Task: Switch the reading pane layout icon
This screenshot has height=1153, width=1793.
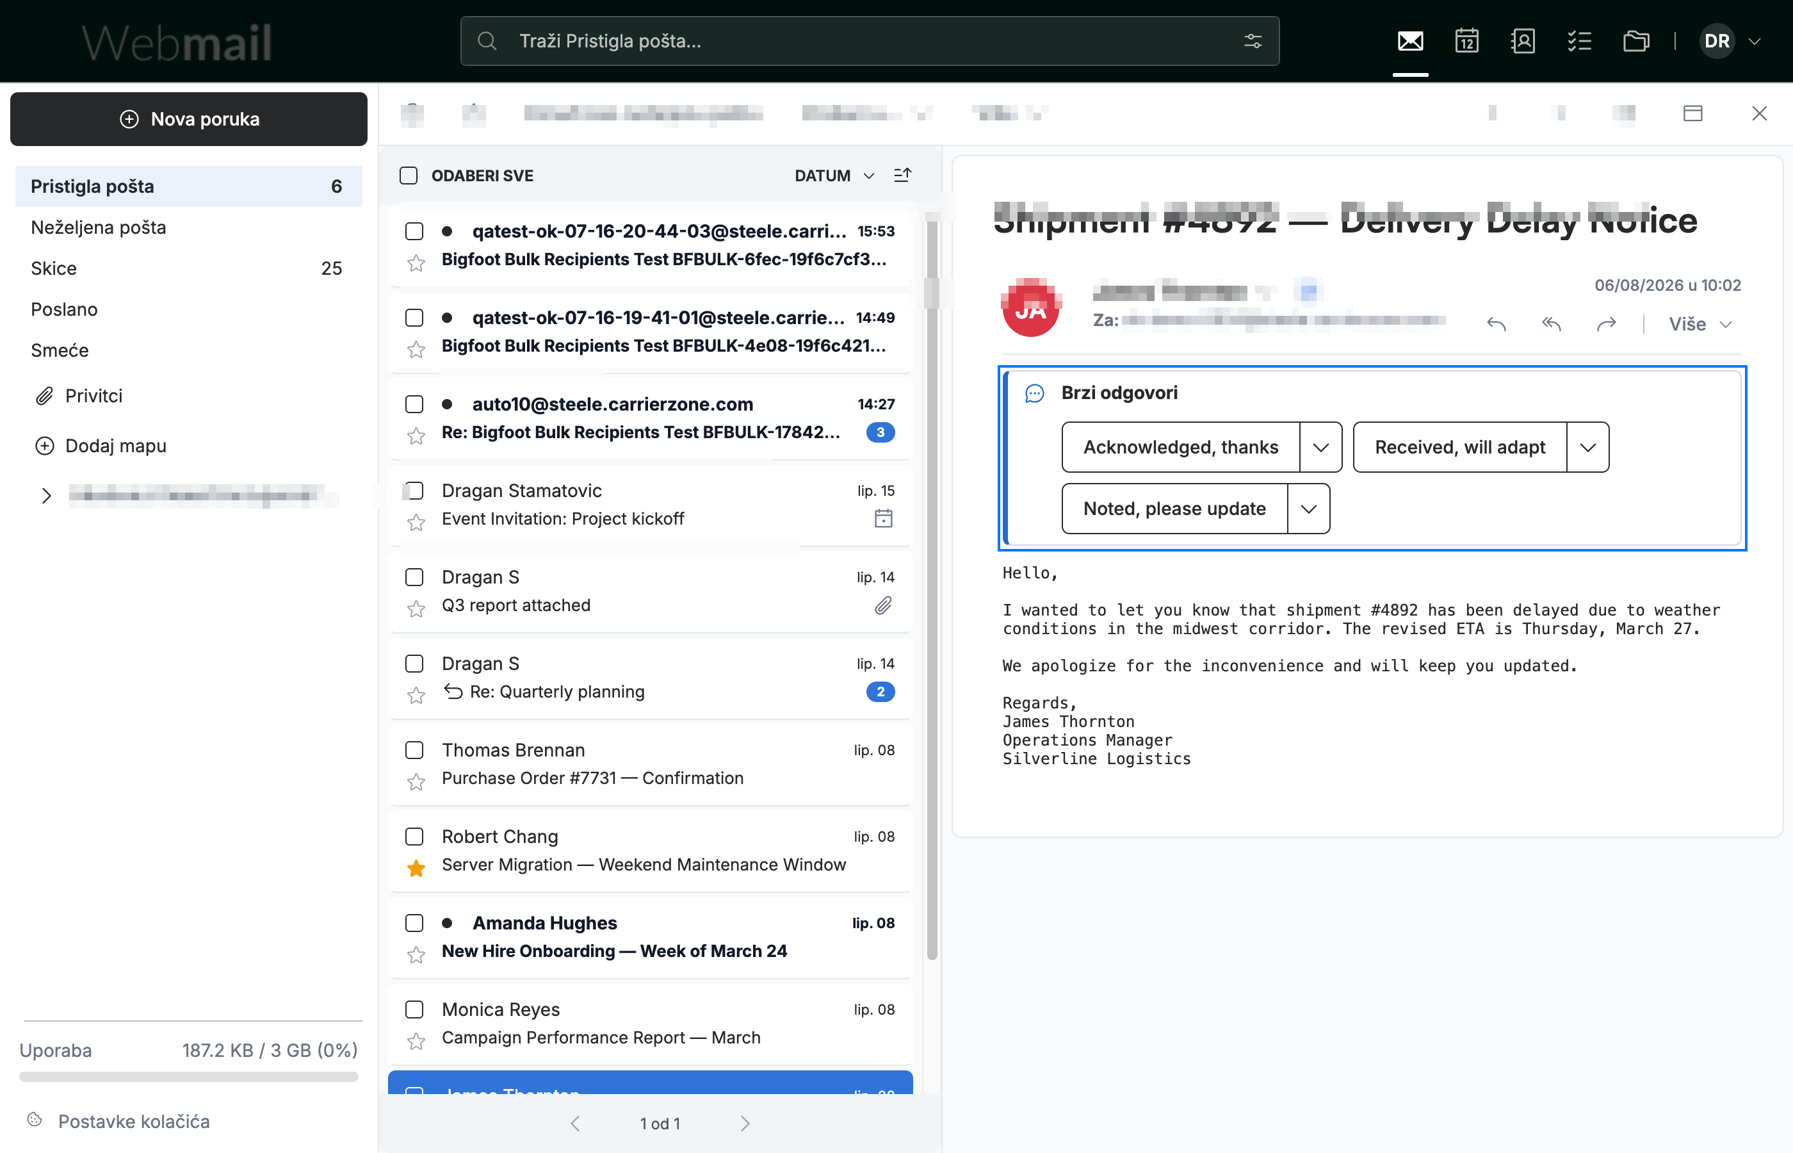Action: (1692, 113)
